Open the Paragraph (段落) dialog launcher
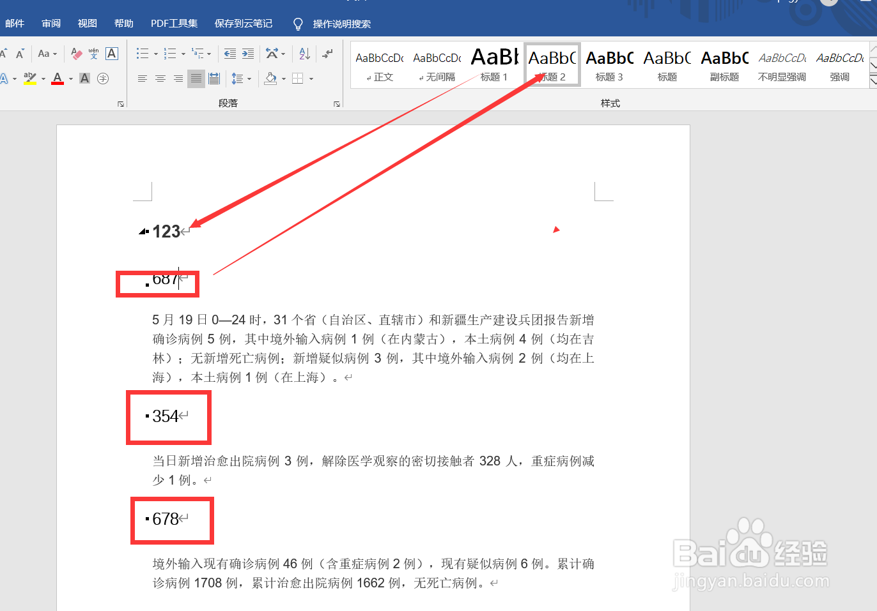The image size is (877, 611). tap(337, 104)
